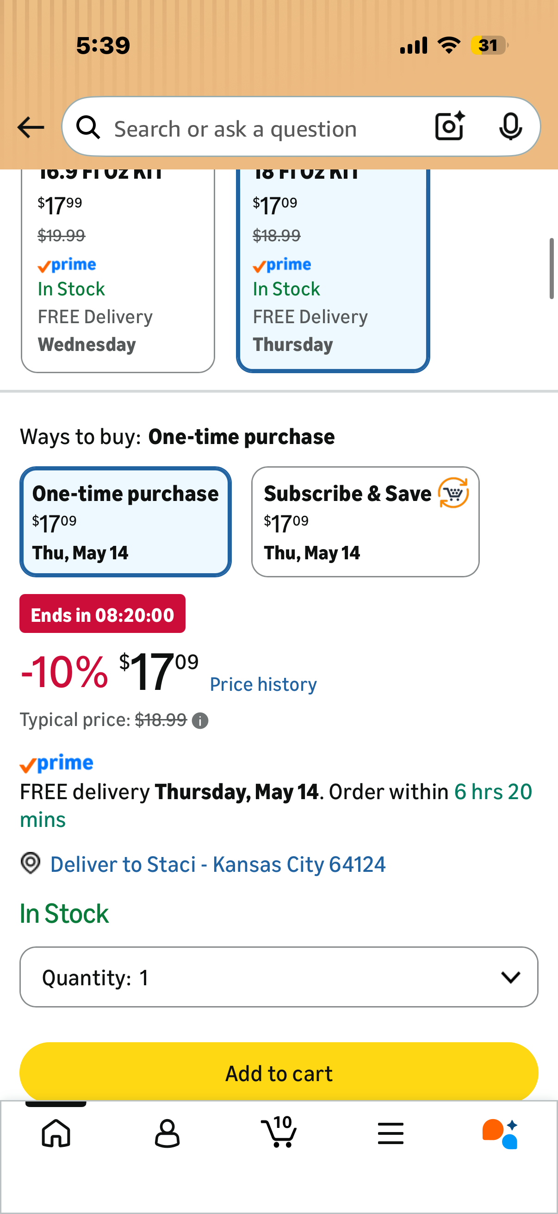Select the One-time purchase option
Image resolution: width=558 pixels, height=1214 pixels.
[x=125, y=522]
